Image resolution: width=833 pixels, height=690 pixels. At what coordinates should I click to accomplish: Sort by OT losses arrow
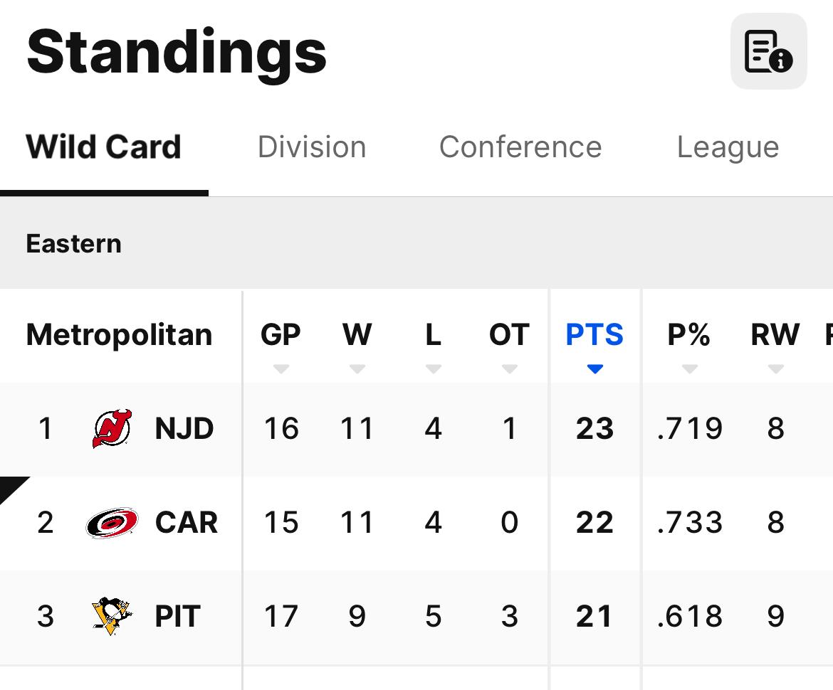point(509,368)
